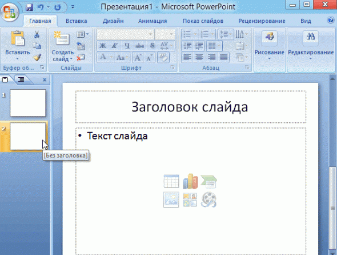Click the Создать слайд button
337x255 pixels.
tap(62, 46)
